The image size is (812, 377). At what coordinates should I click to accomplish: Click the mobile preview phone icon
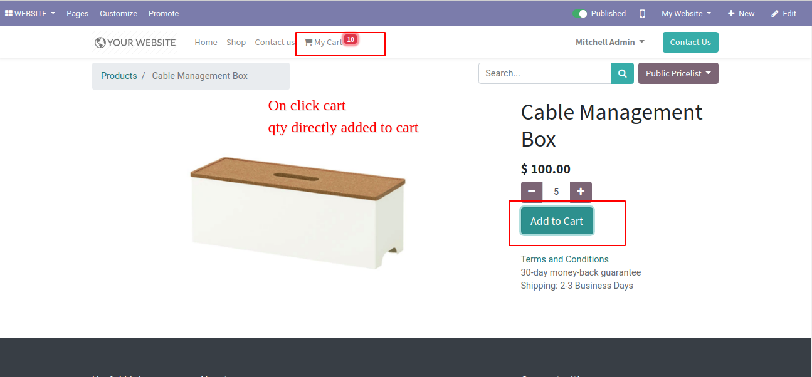(642, 13)
